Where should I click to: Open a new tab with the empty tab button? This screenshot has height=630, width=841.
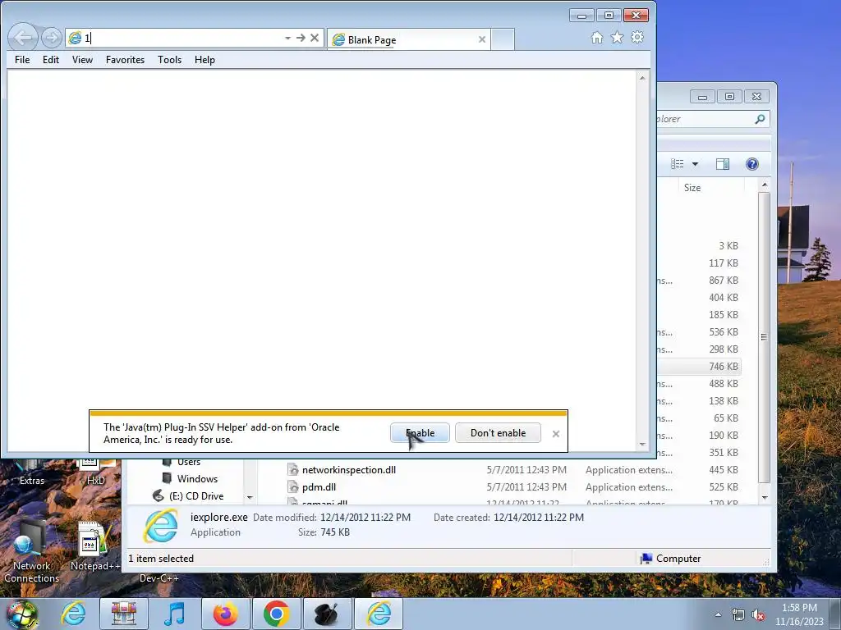503,39
